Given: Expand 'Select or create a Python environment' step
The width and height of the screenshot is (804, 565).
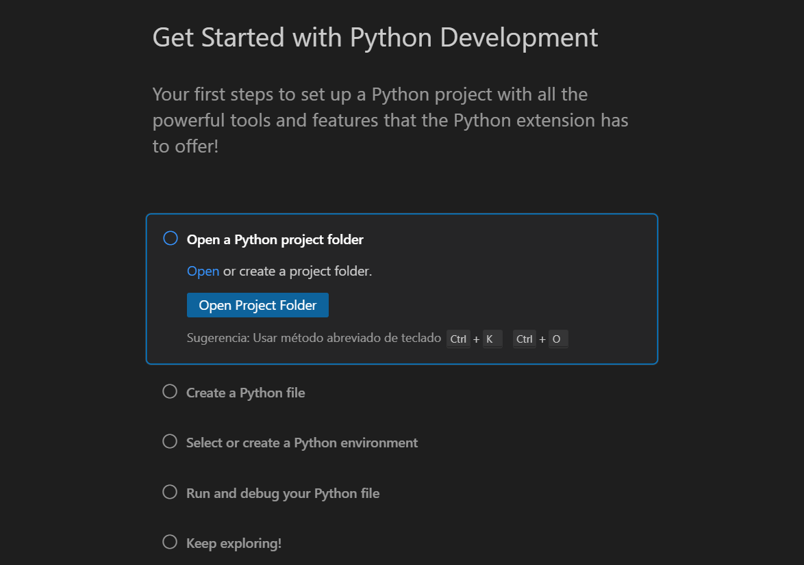Looking at the screenshot, I should (x=302, y=443).
